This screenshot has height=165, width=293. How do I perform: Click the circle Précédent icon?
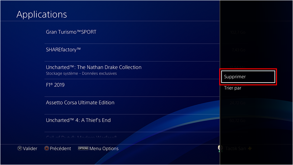46,148
